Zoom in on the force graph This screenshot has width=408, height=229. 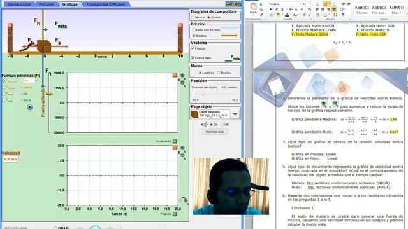(183, 76)
